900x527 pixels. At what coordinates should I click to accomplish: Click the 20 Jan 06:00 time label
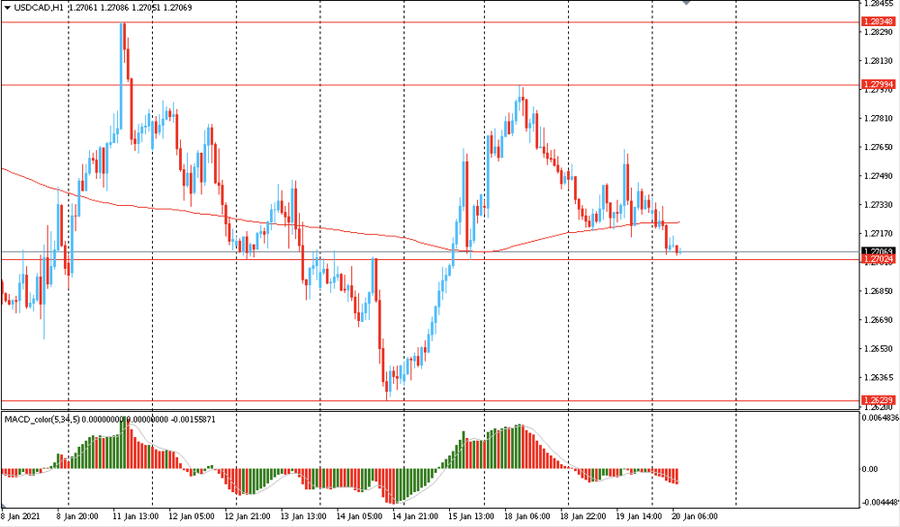click(694, 517)
